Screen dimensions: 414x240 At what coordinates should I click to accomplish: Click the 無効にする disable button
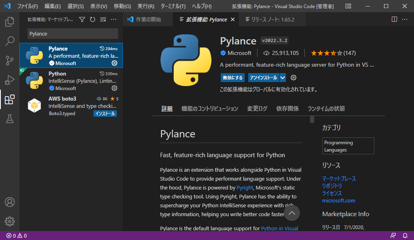pos(232,78)
